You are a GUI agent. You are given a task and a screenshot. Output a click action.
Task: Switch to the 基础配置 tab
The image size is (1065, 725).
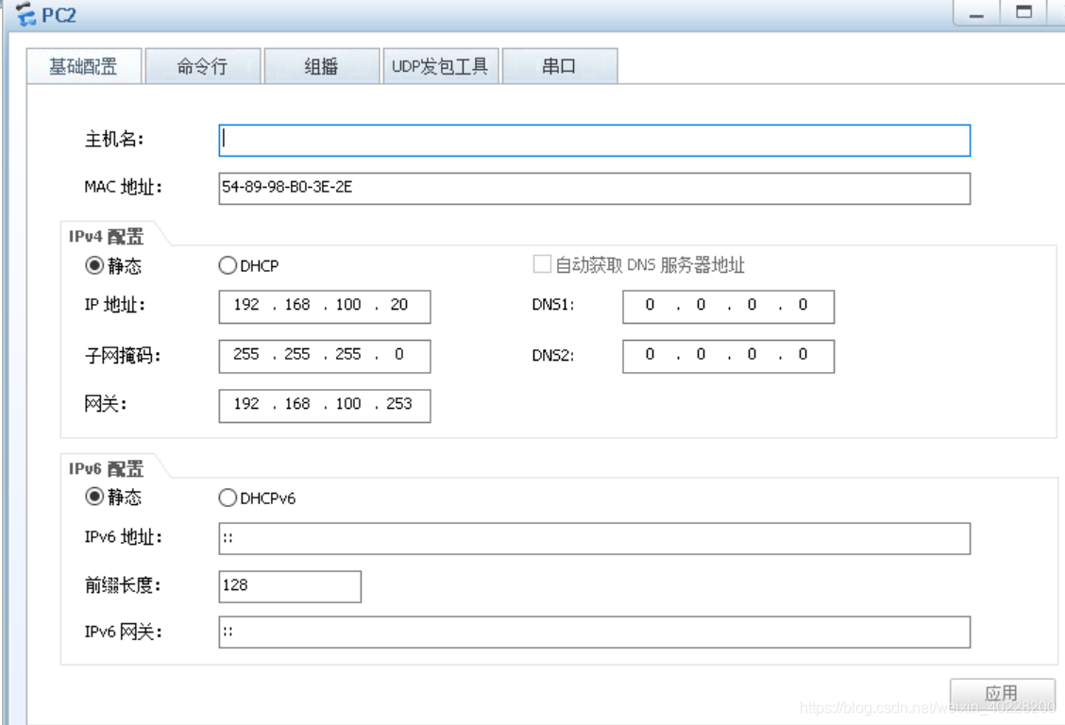83,66
